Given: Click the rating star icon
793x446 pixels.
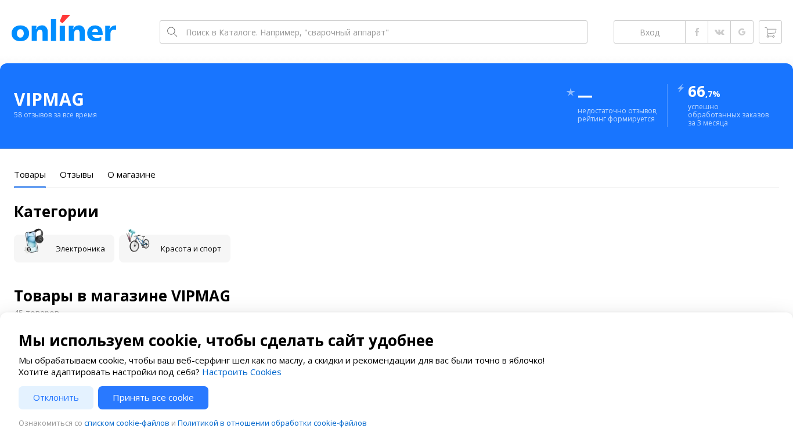Looking at the screenshot, I should coord(571,92).
